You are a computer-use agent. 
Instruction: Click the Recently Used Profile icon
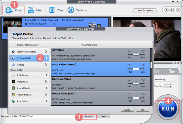[13, 52]
